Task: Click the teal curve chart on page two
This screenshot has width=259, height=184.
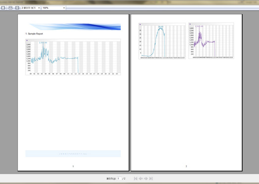Action: click(162, 41)
